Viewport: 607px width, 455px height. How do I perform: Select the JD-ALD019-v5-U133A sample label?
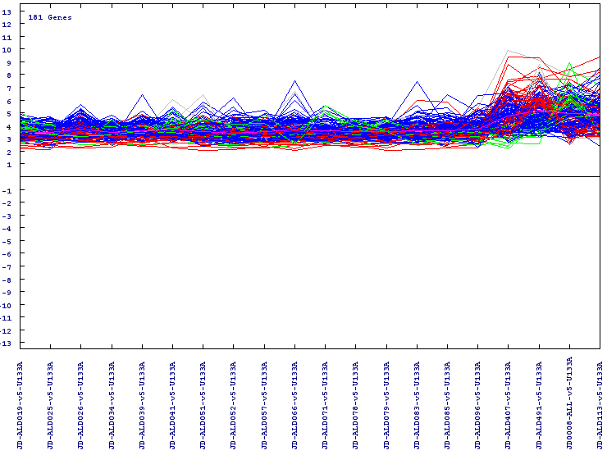click(21, 403)
